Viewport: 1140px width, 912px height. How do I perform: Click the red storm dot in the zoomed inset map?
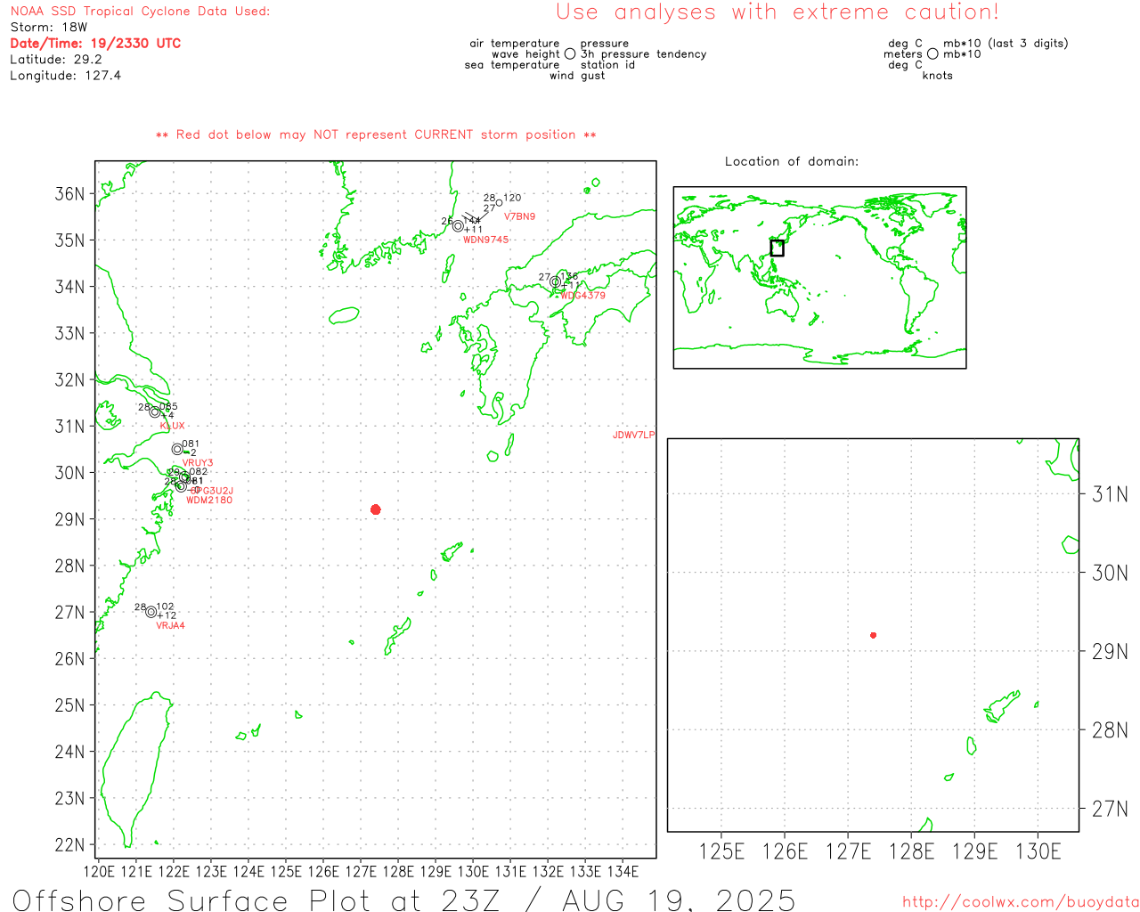pyautogui.click(x=874, y=635)
